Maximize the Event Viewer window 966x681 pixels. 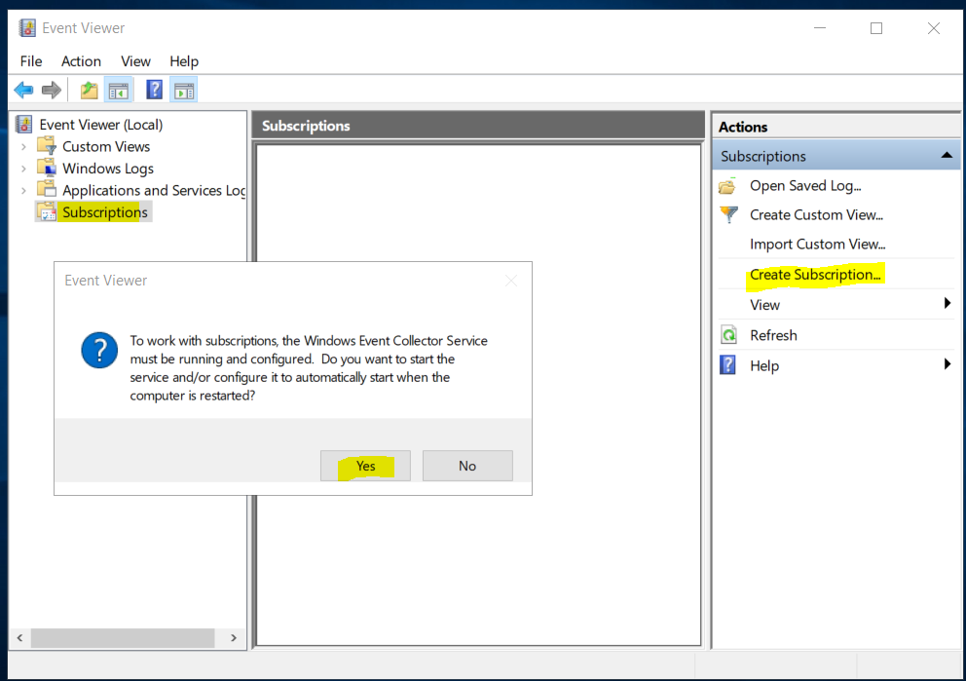point(876,28)
